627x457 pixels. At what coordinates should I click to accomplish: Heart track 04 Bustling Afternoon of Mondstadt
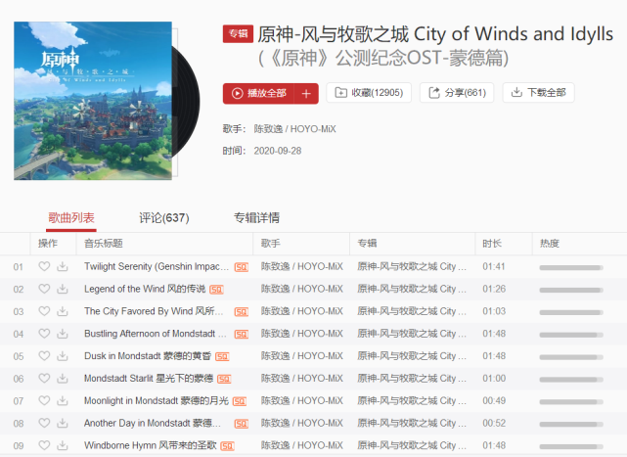[44, 334]
